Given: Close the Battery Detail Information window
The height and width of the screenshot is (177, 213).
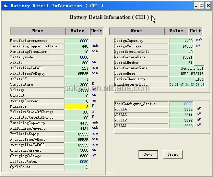Looking at the screenshot, I should point(208,5).
